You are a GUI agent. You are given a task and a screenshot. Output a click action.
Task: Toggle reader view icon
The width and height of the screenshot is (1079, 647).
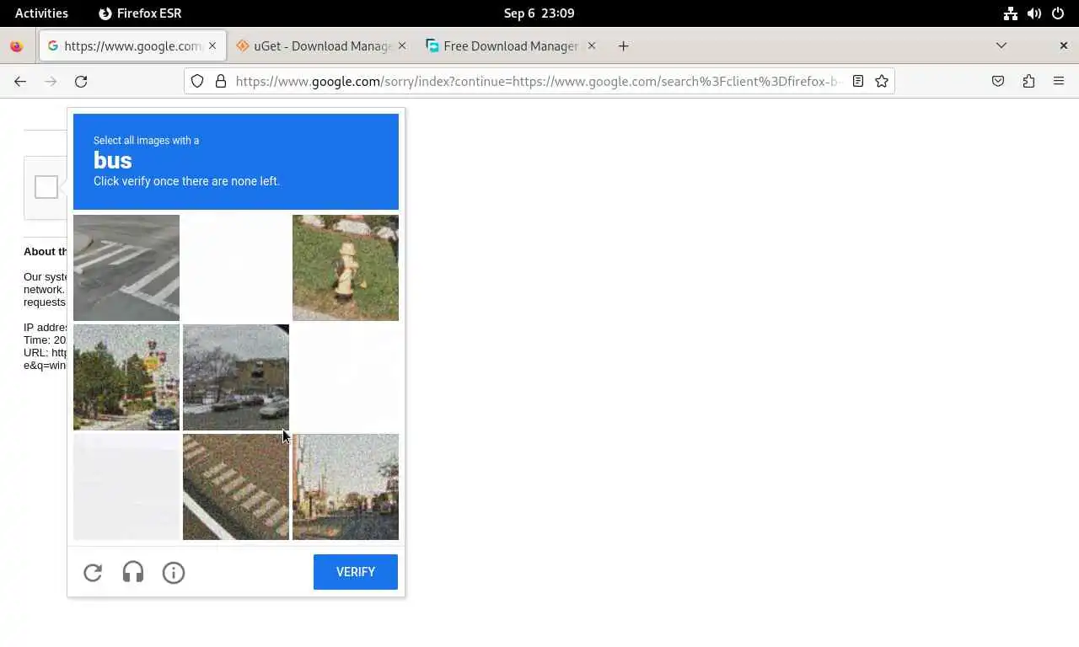(x=858, y=81)
